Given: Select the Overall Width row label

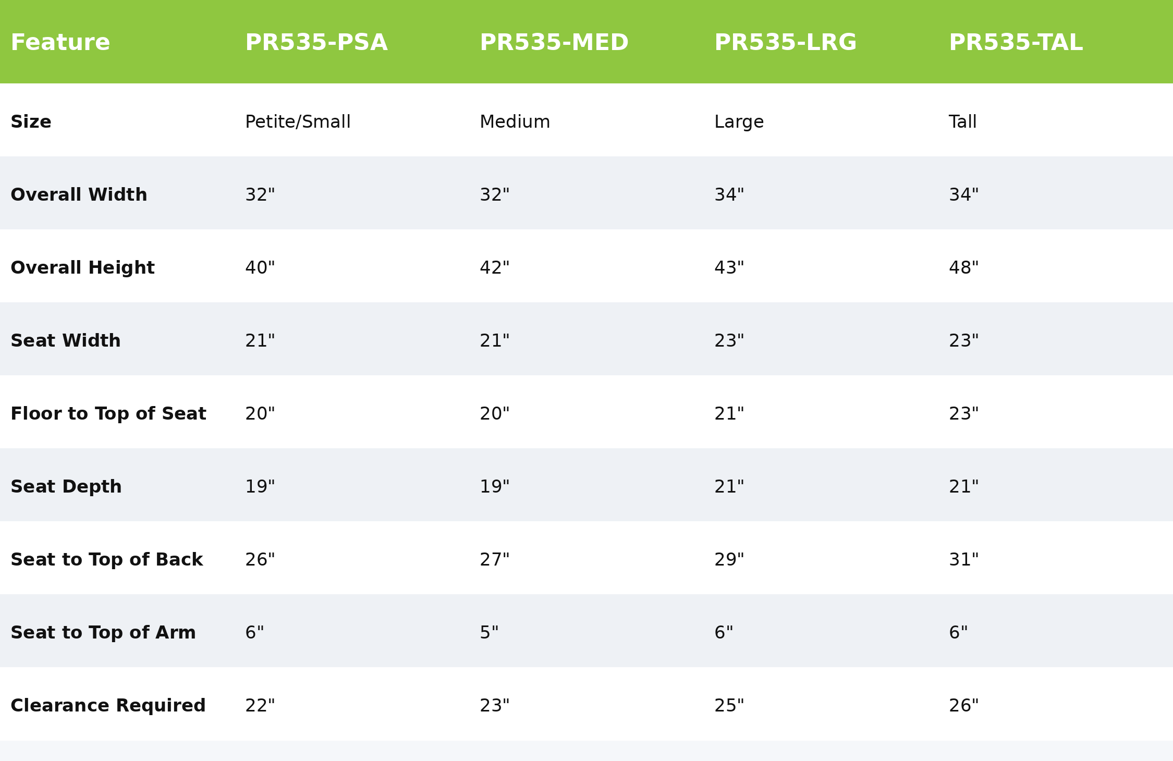Looking at the screenshot, I should click(79, 195).
